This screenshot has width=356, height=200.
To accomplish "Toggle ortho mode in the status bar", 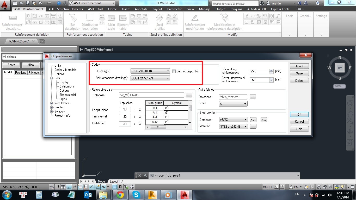I will (69, 187).
